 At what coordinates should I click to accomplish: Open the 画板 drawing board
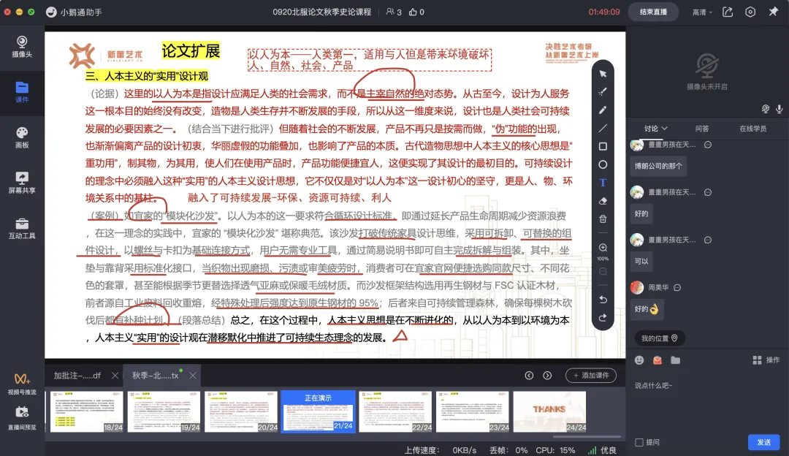coord(22,137)
